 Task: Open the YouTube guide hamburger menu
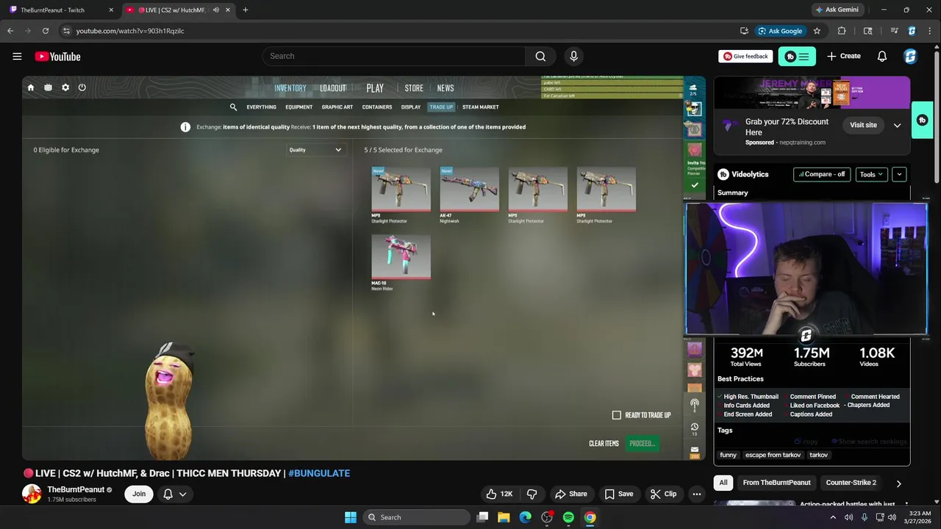coord(17,57)
